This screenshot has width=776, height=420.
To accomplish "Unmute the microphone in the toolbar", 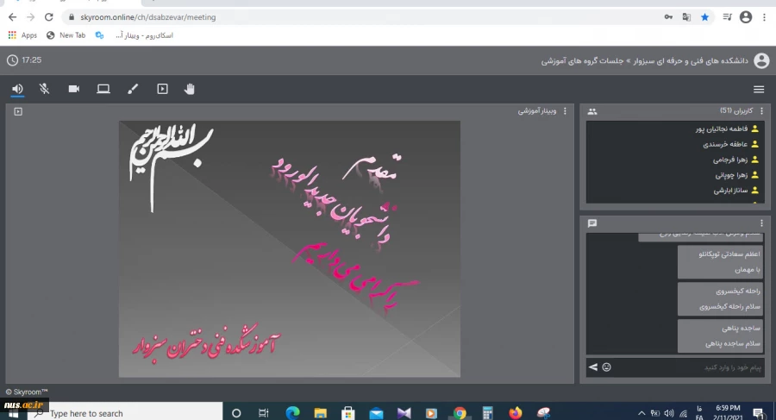I will 45,89.
